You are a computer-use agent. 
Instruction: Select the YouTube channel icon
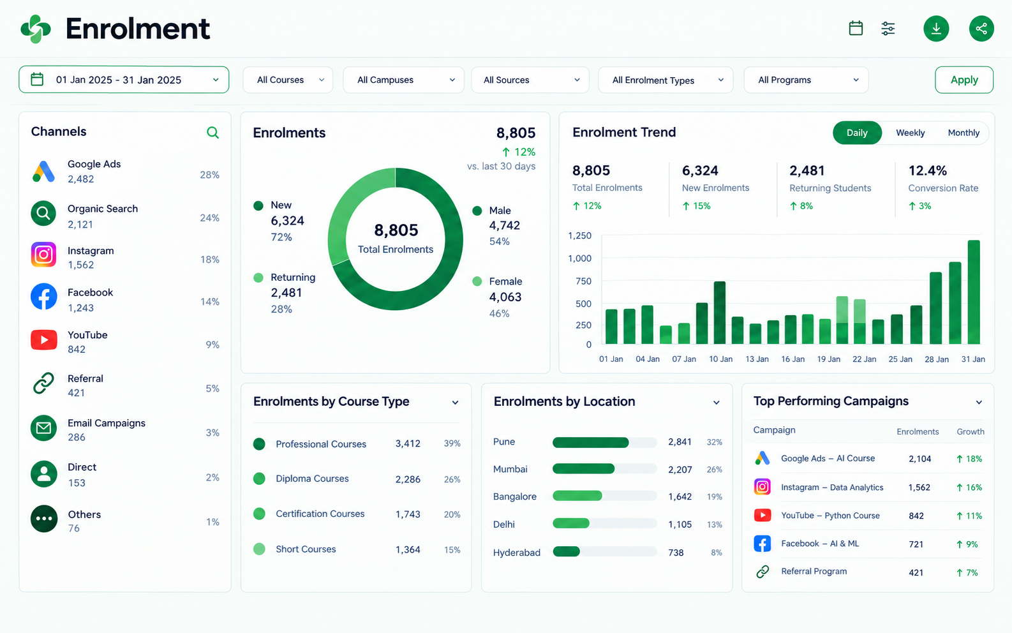44,340
